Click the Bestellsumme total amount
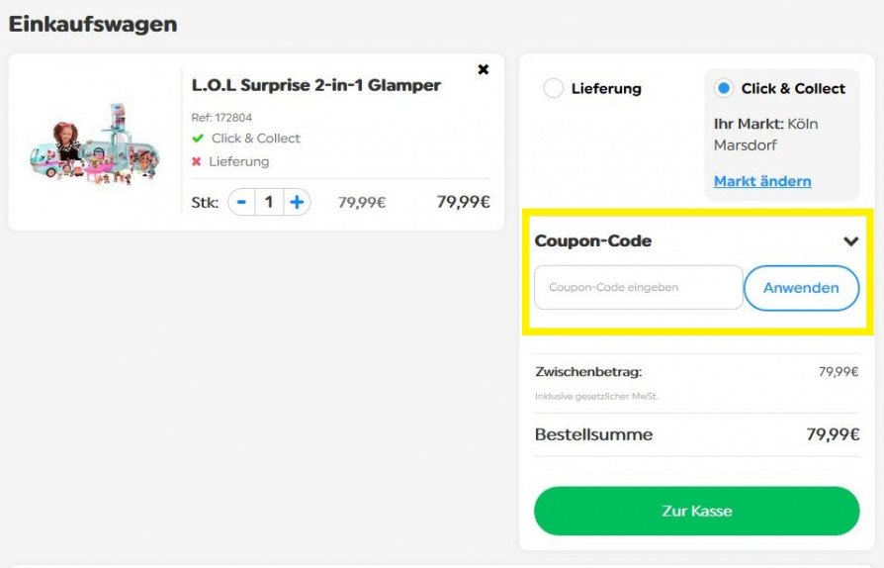This screenshot has width=884, height=568. [832, 434]
